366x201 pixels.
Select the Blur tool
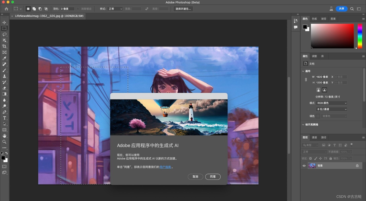click(x=4, y=100)
